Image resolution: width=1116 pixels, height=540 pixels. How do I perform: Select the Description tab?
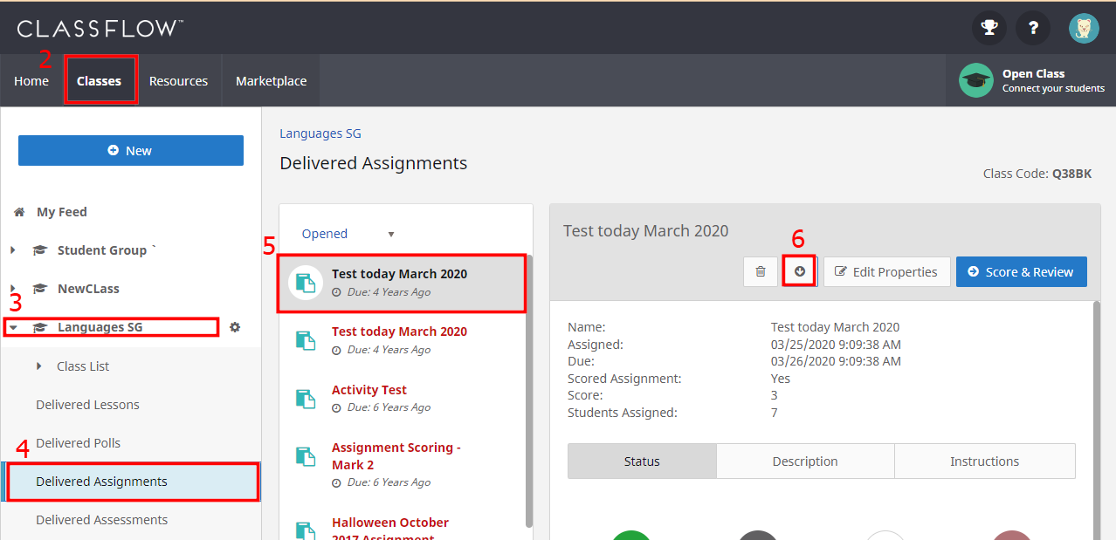804,461
